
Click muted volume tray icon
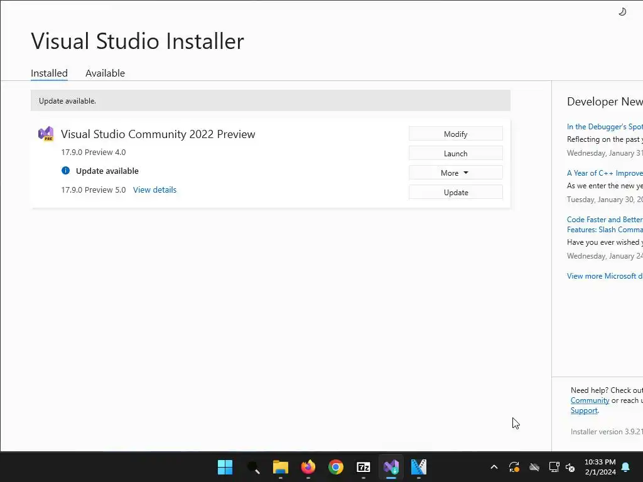point(570,467)
